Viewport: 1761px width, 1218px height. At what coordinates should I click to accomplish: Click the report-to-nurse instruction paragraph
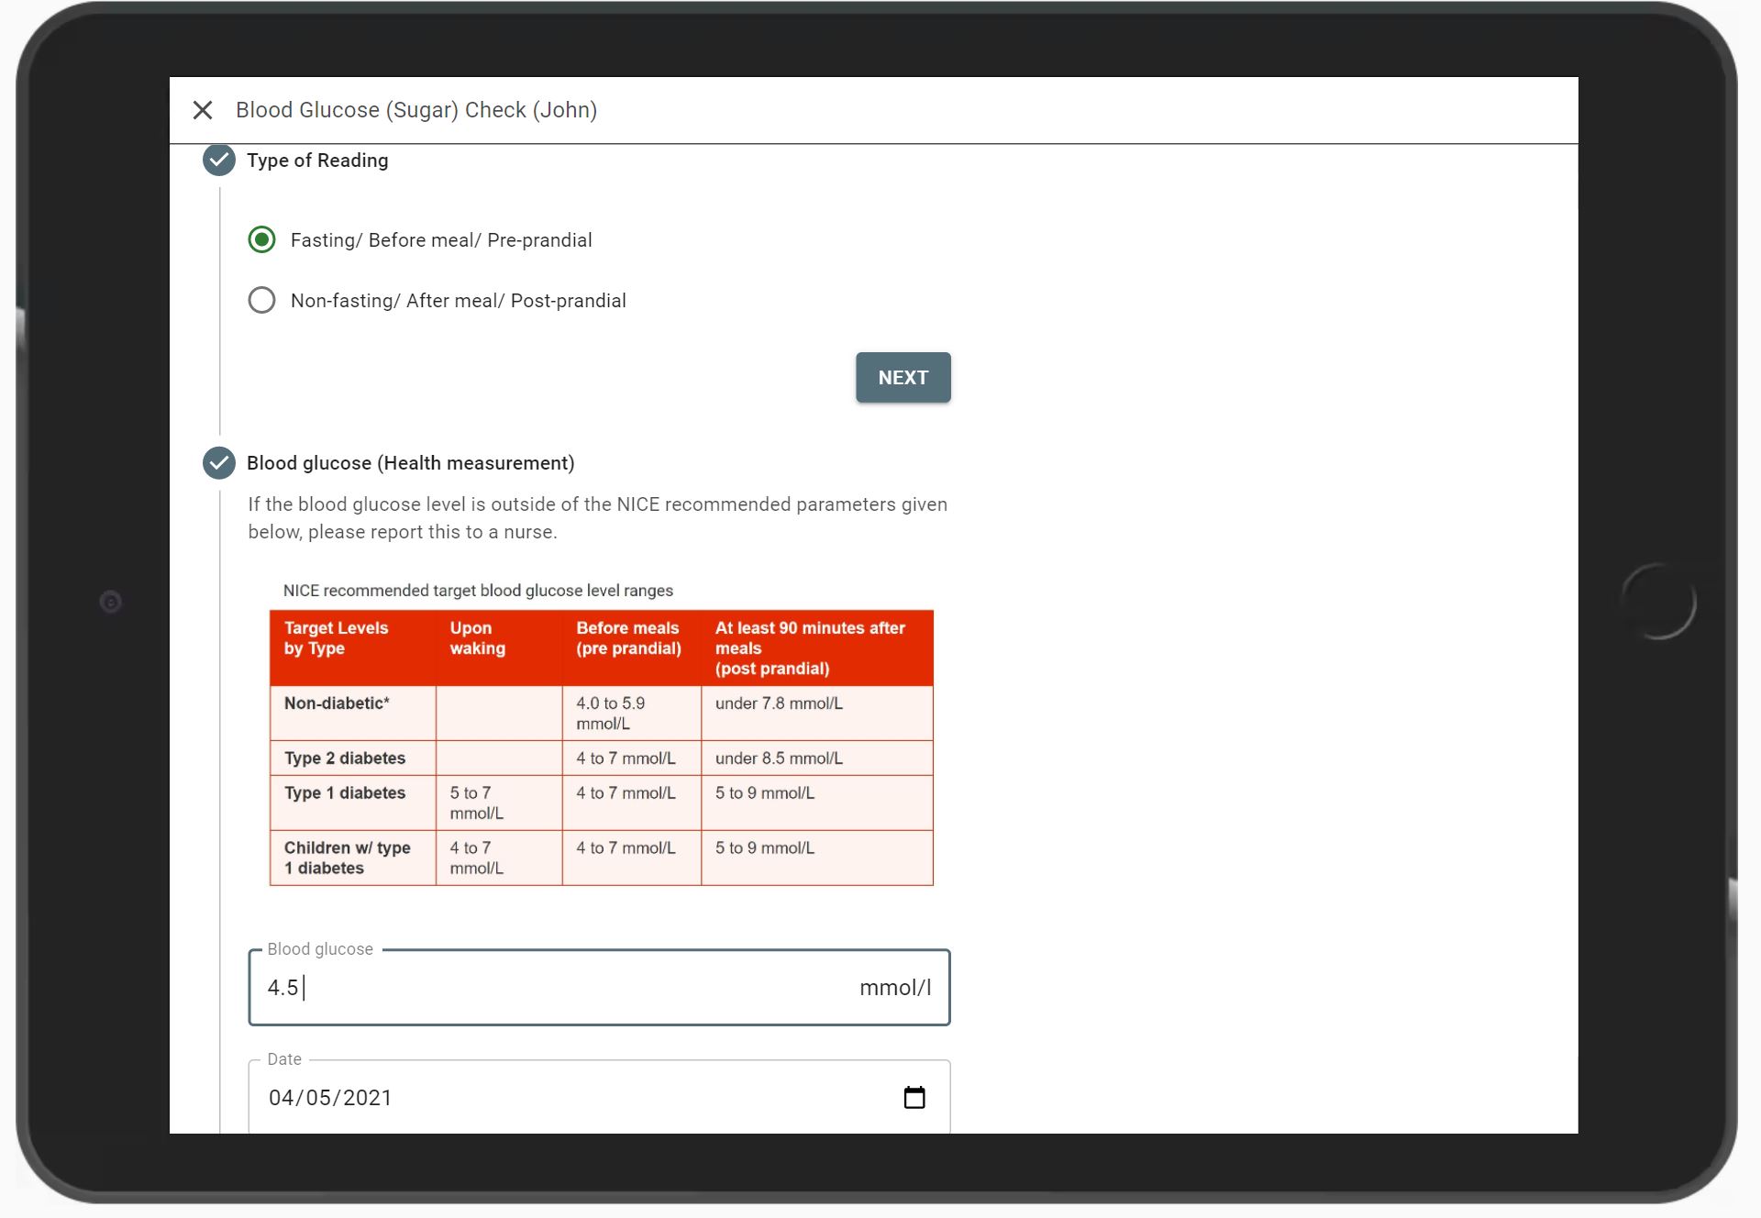(598, 518)
